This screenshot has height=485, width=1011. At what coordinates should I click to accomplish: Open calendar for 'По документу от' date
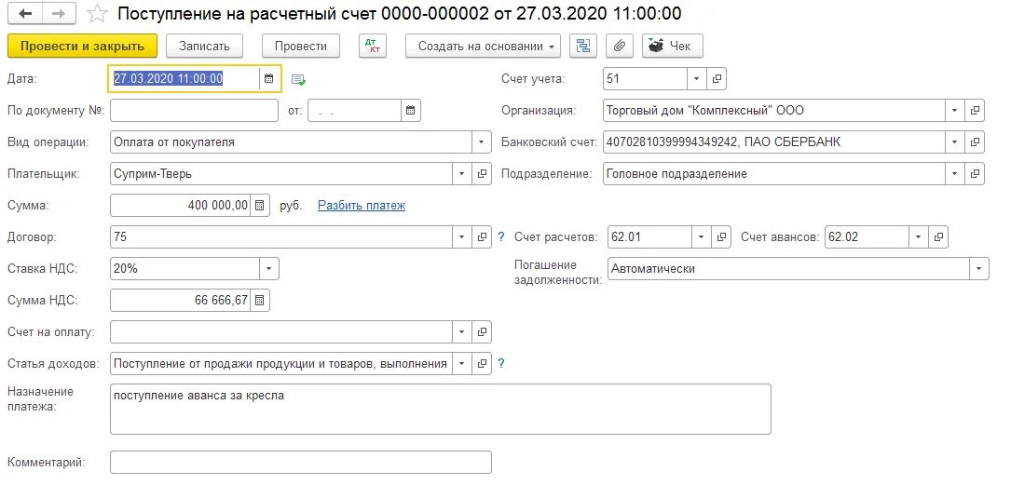[410, 111]
